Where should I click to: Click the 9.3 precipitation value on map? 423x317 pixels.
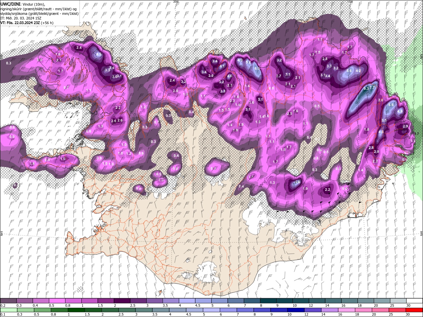pos(366,88)
